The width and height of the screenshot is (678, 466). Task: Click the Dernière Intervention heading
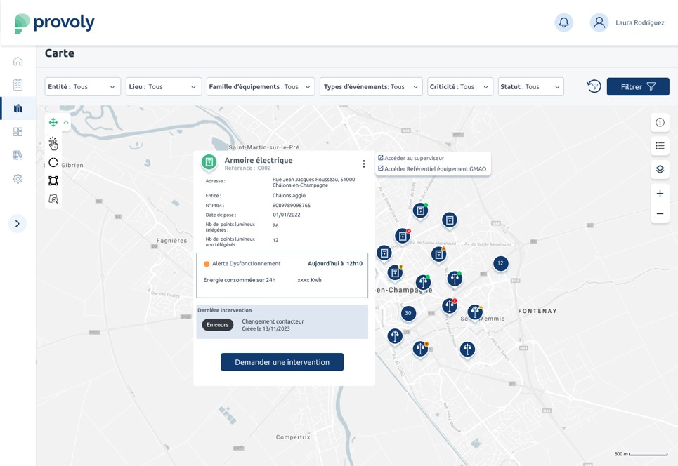click(x=224, y=310)
